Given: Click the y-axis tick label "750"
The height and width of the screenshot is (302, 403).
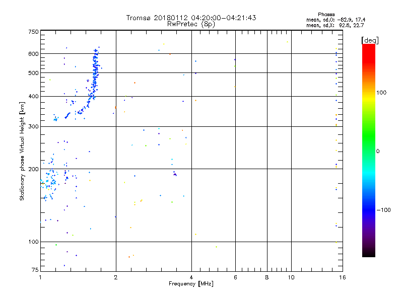Looking at the screenshot, I should click(33, 32).
